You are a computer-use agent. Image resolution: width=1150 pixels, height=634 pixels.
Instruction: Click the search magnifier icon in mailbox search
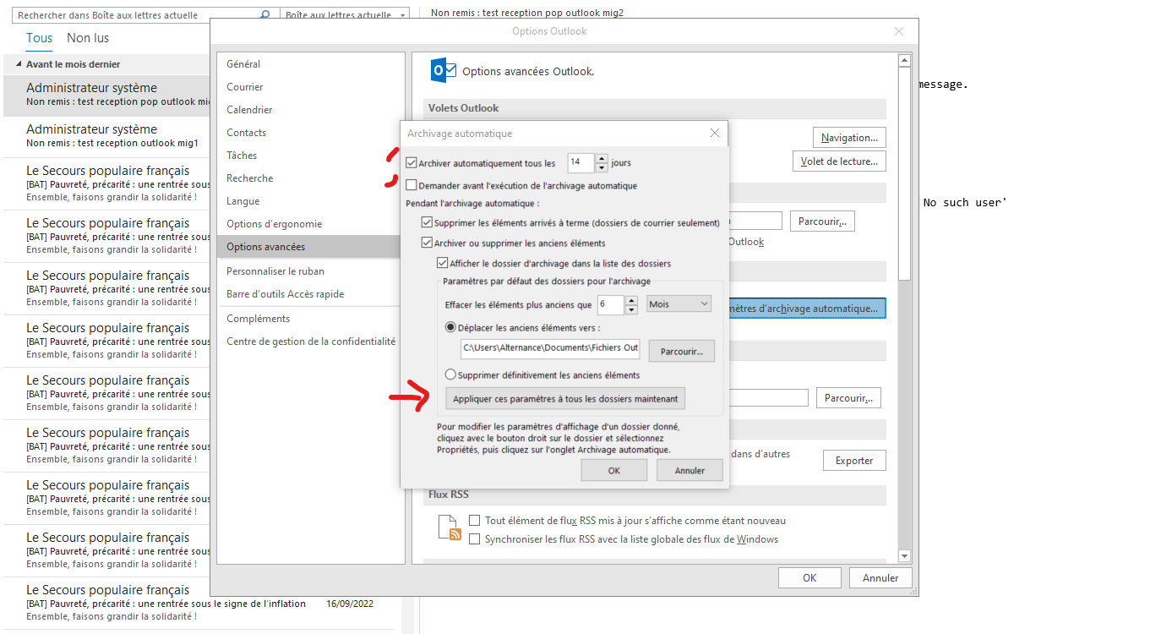click(x=264, y=15)
